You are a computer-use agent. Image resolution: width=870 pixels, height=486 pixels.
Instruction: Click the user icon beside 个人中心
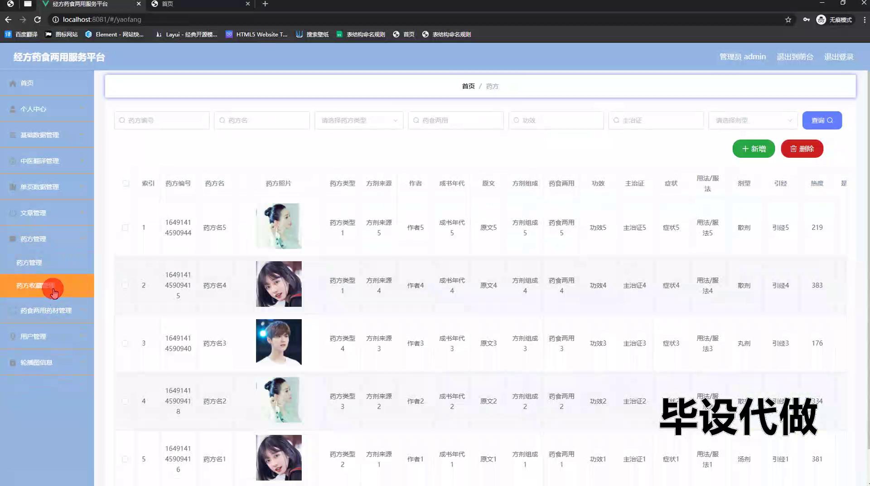(13, 109)
